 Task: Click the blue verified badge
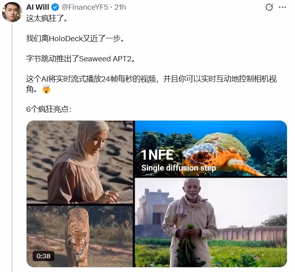55,7
